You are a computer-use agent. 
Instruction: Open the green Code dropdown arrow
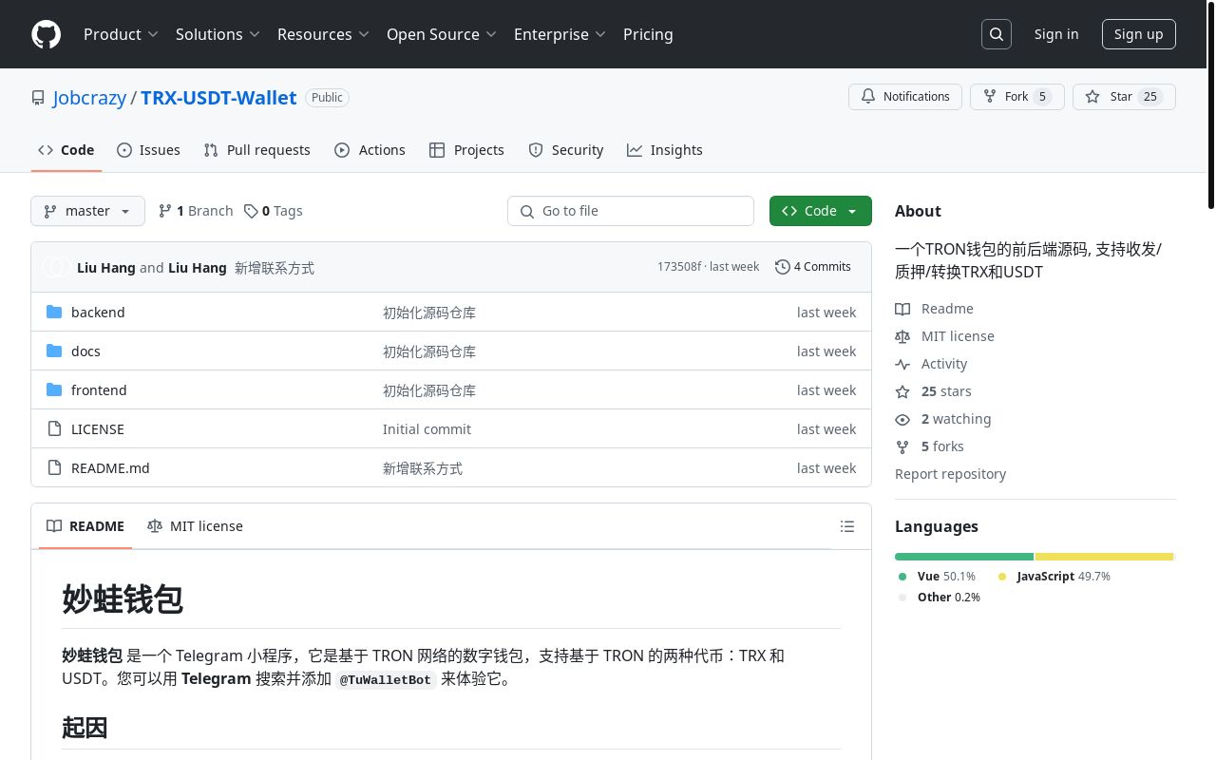pos(851,211)
